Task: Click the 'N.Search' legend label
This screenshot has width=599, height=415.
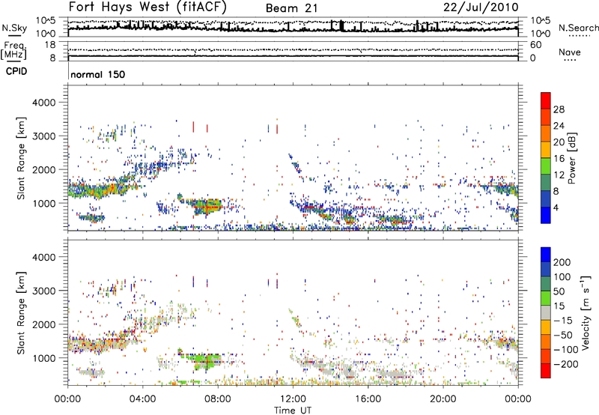Action: click(x=578, y=28)
